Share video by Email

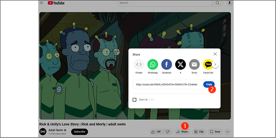[x=194, y=64]
